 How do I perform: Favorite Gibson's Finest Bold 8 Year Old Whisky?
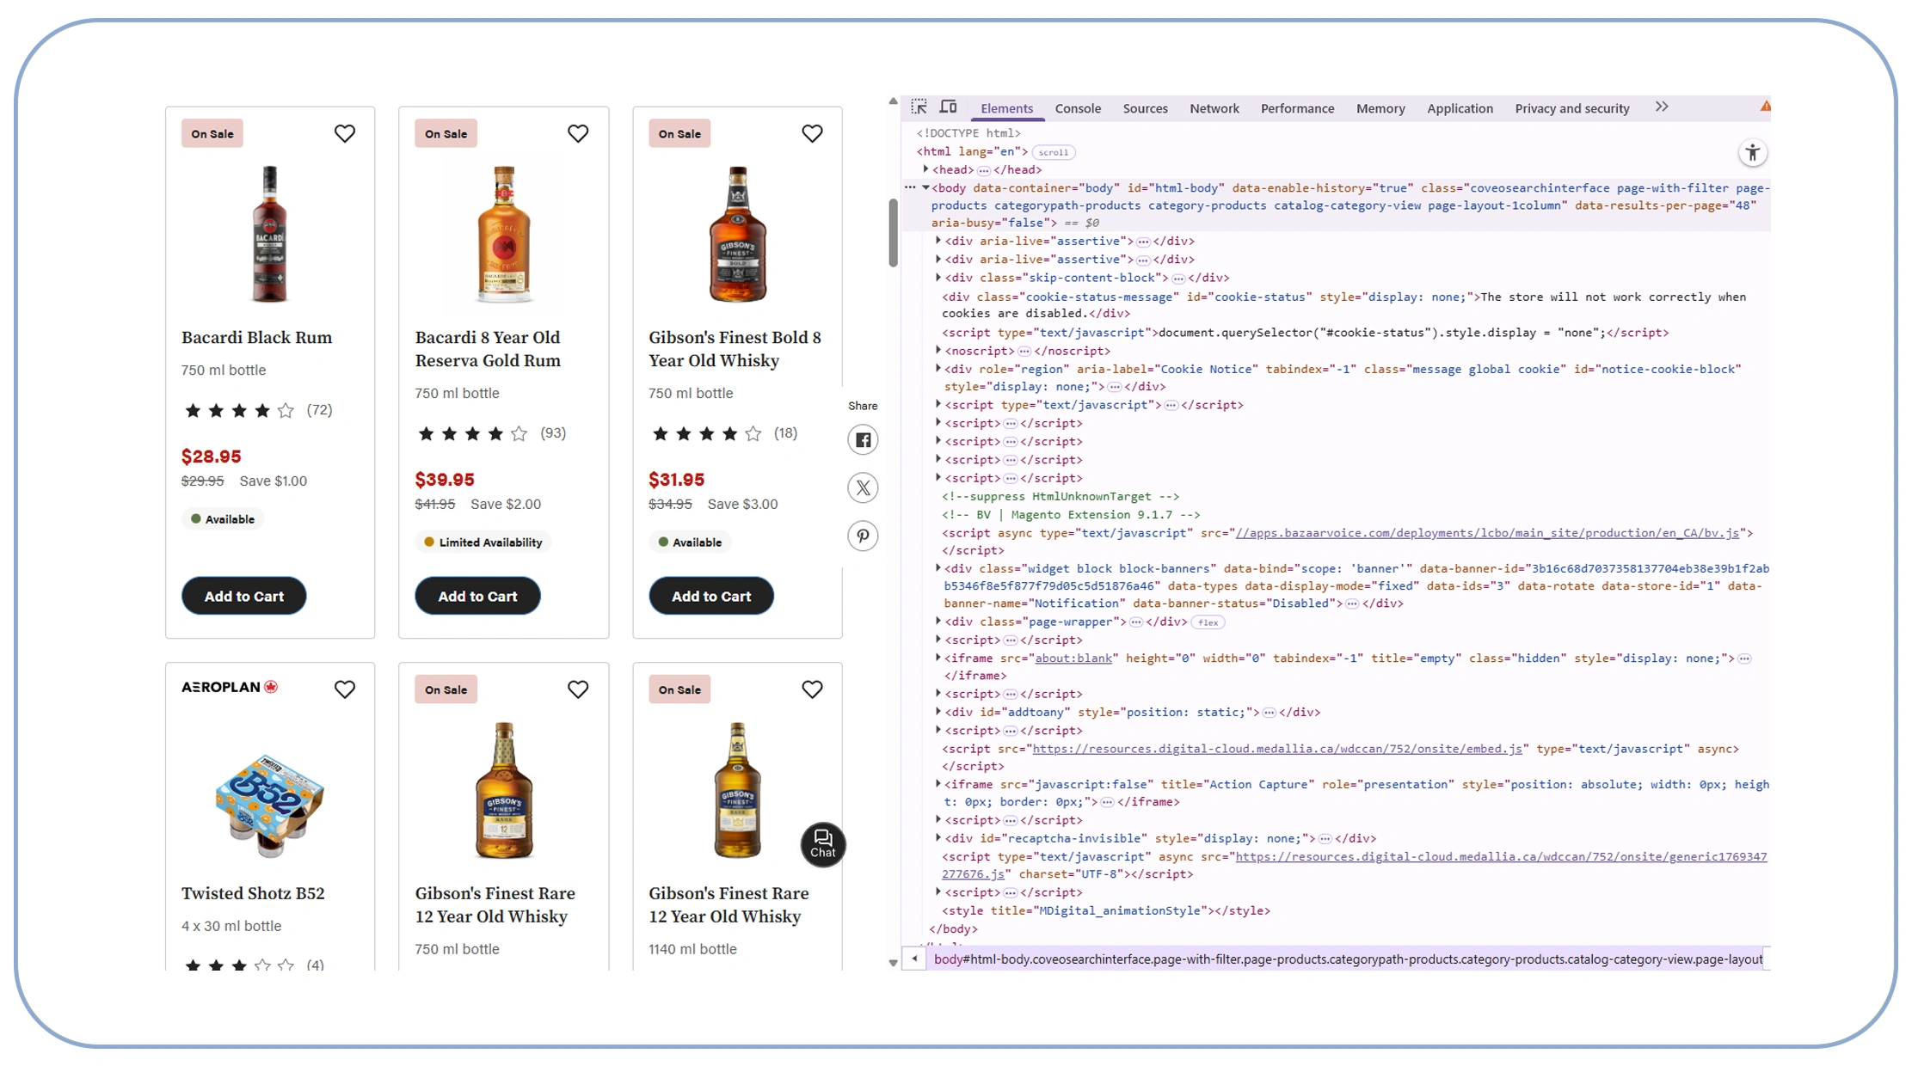click(x=812, y=133)
